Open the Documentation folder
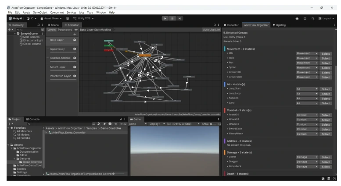 (x=27, y=152)
